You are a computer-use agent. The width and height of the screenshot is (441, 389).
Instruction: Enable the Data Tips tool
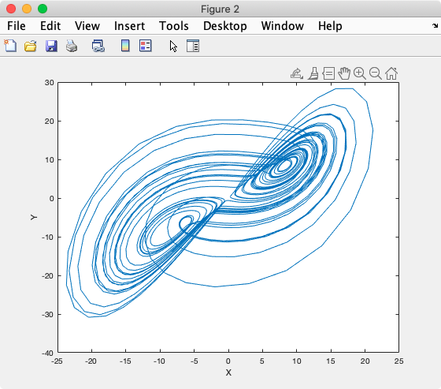(328, 73)
